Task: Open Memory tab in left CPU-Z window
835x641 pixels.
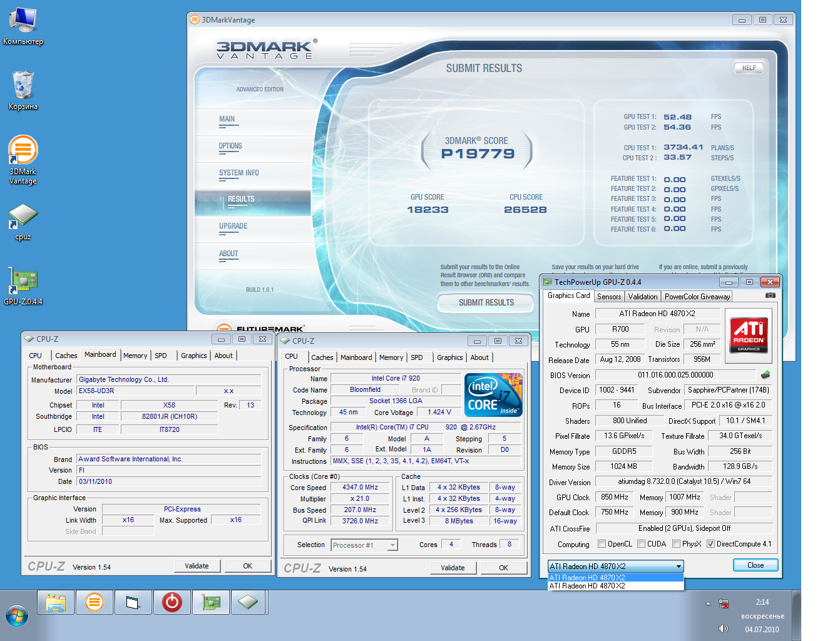Action: click(x=135, y=356)
